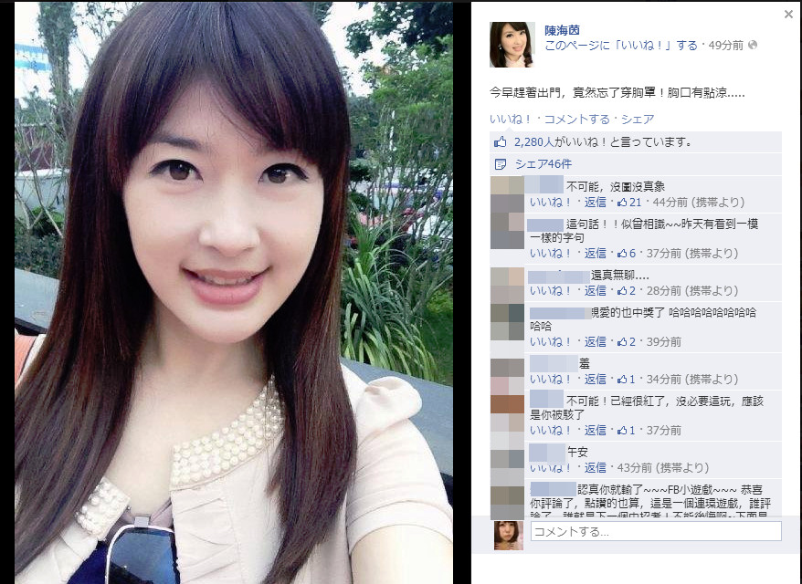
Task: Click the commenter avatar beside the input box
Action: (509, 535)
